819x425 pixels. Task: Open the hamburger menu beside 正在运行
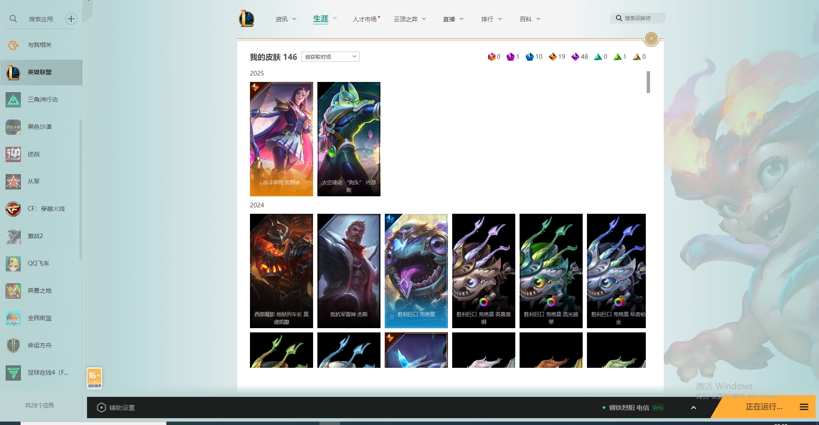(804, 407)
